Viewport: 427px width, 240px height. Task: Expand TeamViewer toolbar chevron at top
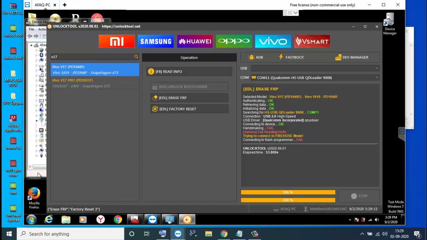(x=296, y=13)
